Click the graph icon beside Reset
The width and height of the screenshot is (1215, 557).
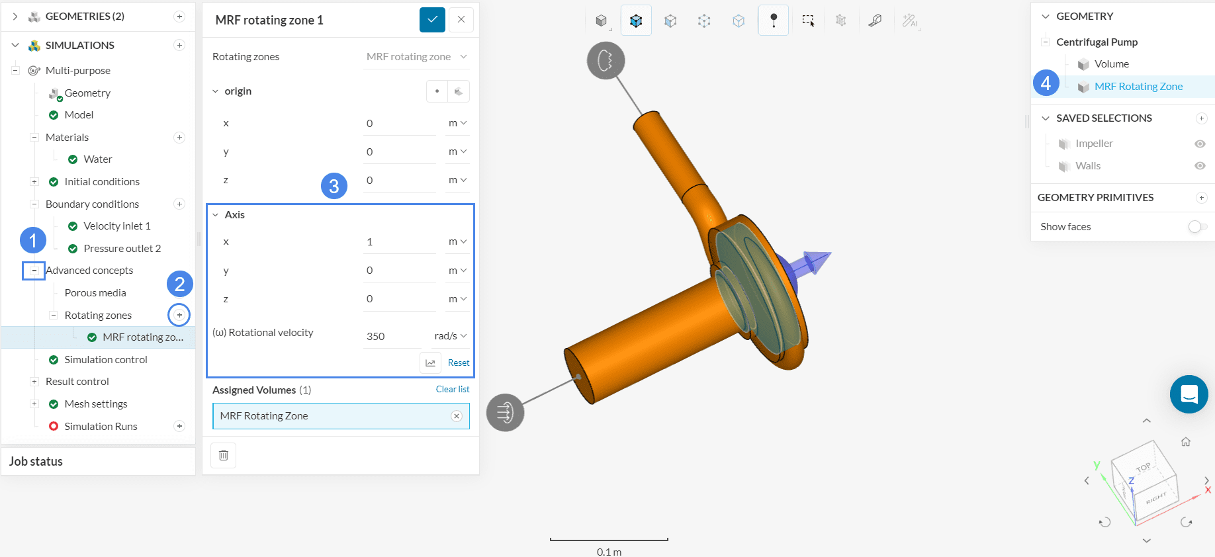(430, 363)
